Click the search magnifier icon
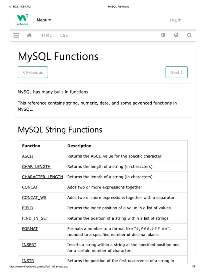The width and height of the screenshot is (205, 273). (189, 35)
